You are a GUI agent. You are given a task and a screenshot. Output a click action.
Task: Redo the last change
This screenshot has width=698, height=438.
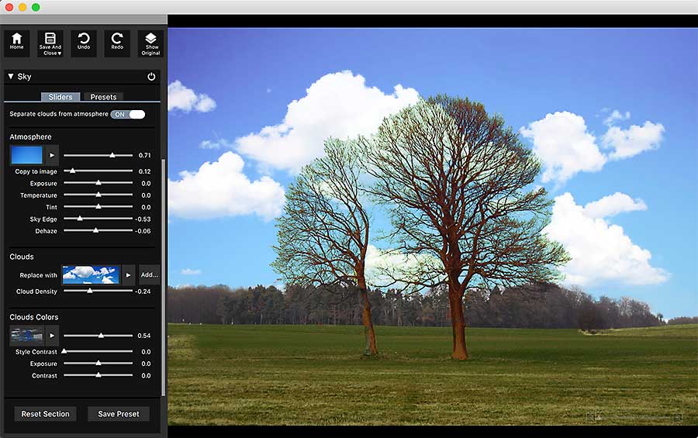coord(117,43)
